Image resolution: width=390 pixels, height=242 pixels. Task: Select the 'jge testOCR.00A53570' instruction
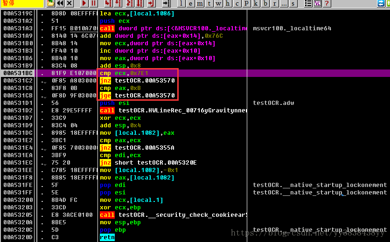137,96
